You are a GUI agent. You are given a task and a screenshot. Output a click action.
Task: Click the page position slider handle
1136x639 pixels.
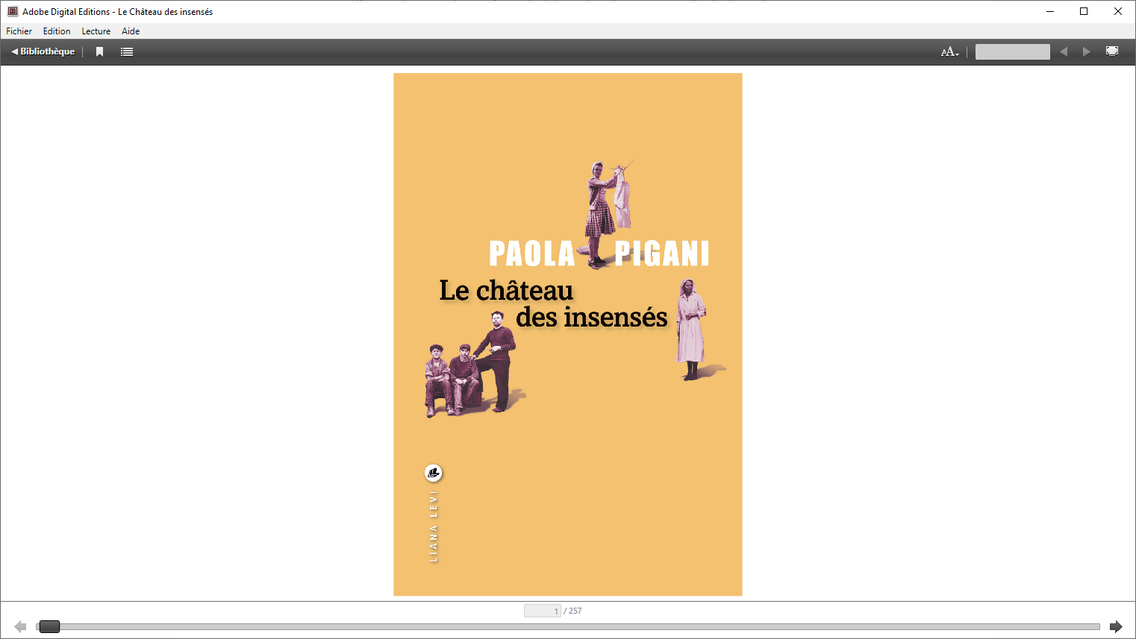tap(49, 626)
